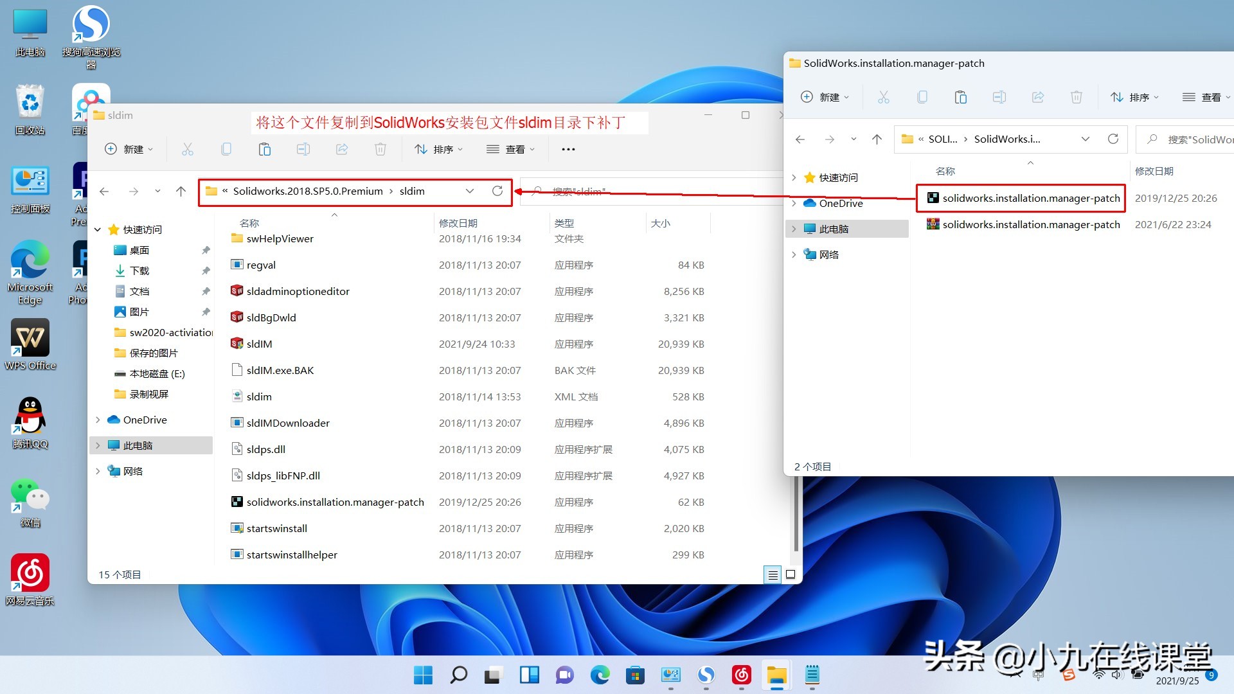The image size is (1234, 694).
Task: Open the 新建 menu in the left window
Action: (129, 149)
